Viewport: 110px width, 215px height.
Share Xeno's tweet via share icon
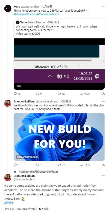pos(103,94)
